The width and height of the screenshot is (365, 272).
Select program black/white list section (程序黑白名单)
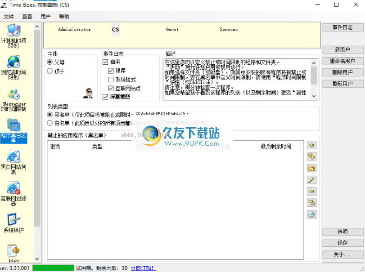pyautogui.click(x=14, y=131)
